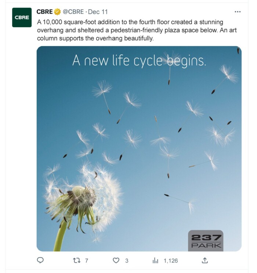Image resolution: width=257 pixels, height=273 pixels.
Task: Click the gold verified badge
Action: [57, 12]
